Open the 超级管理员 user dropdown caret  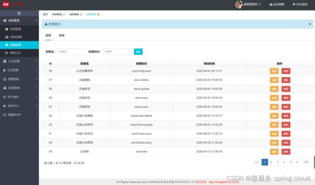[x=260, y=4]
